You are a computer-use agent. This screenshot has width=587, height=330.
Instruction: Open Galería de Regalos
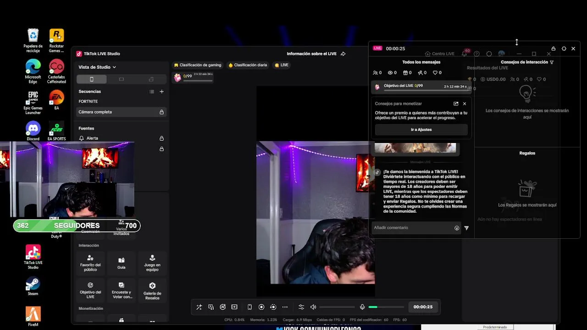coord(152,290)
